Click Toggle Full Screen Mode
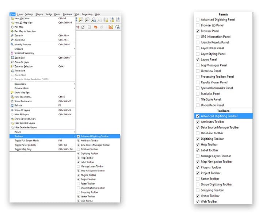The height and width of the screenshot is (216, 263). click(x=27, y=140)
